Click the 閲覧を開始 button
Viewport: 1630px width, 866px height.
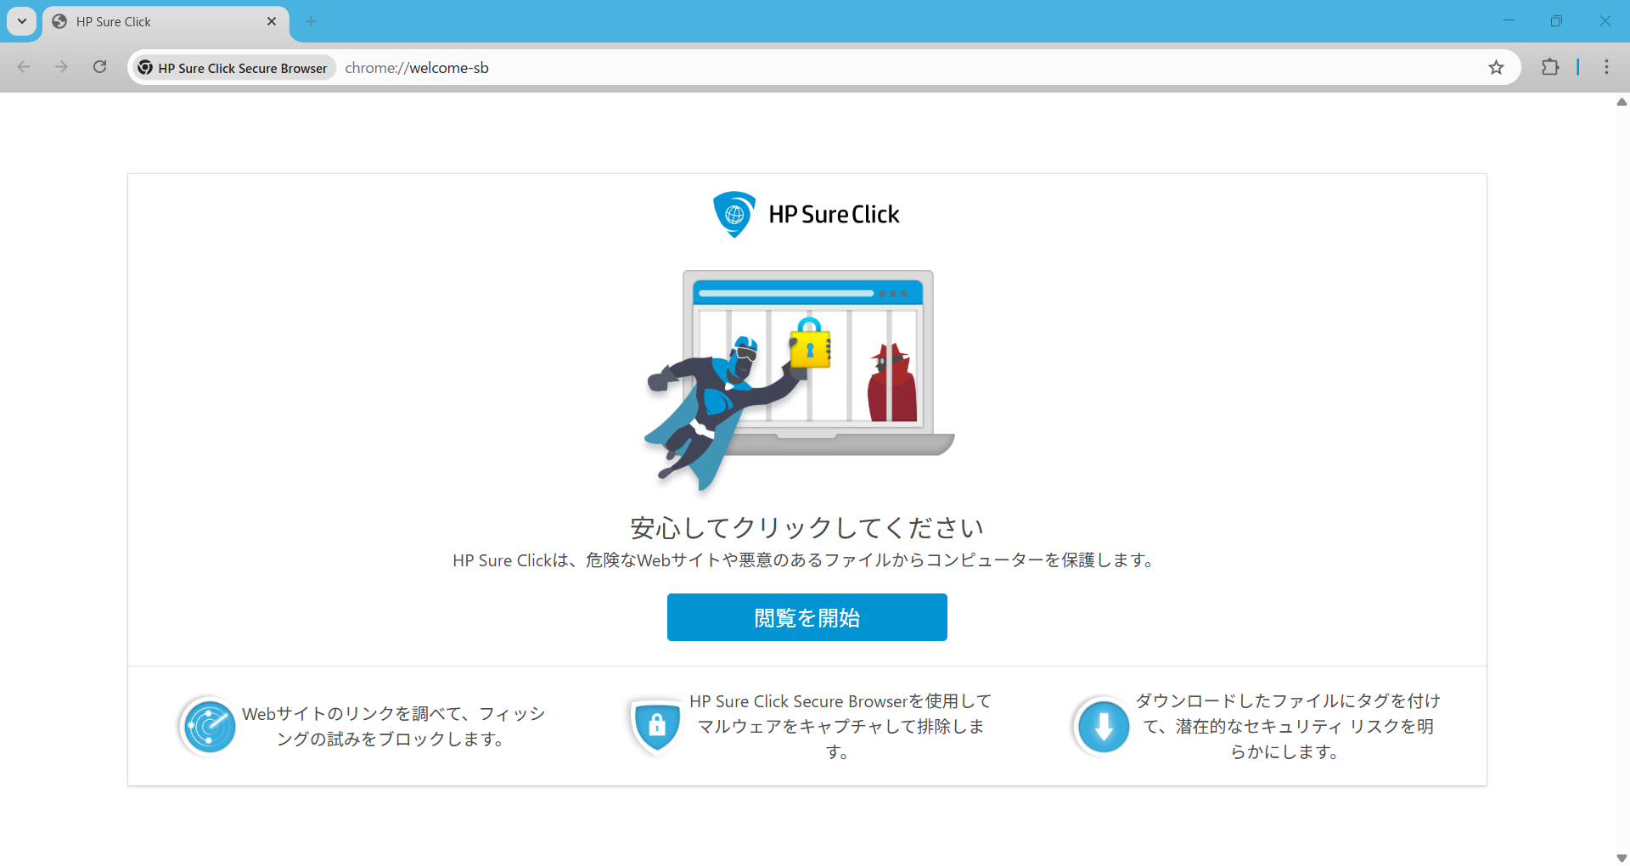[807, 617]
